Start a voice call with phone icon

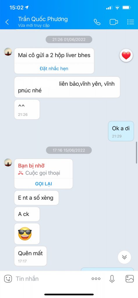tap(97, 22)
